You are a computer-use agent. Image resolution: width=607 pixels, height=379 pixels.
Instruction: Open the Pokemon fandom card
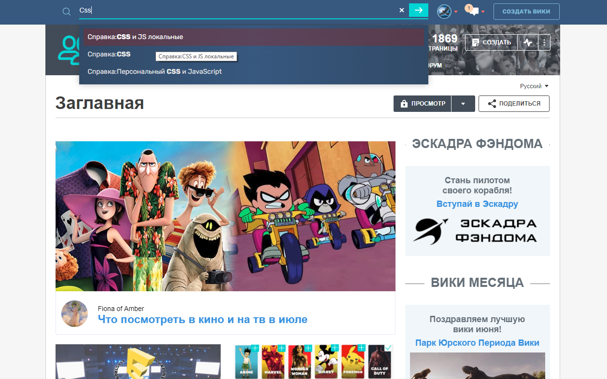(353, 362)
